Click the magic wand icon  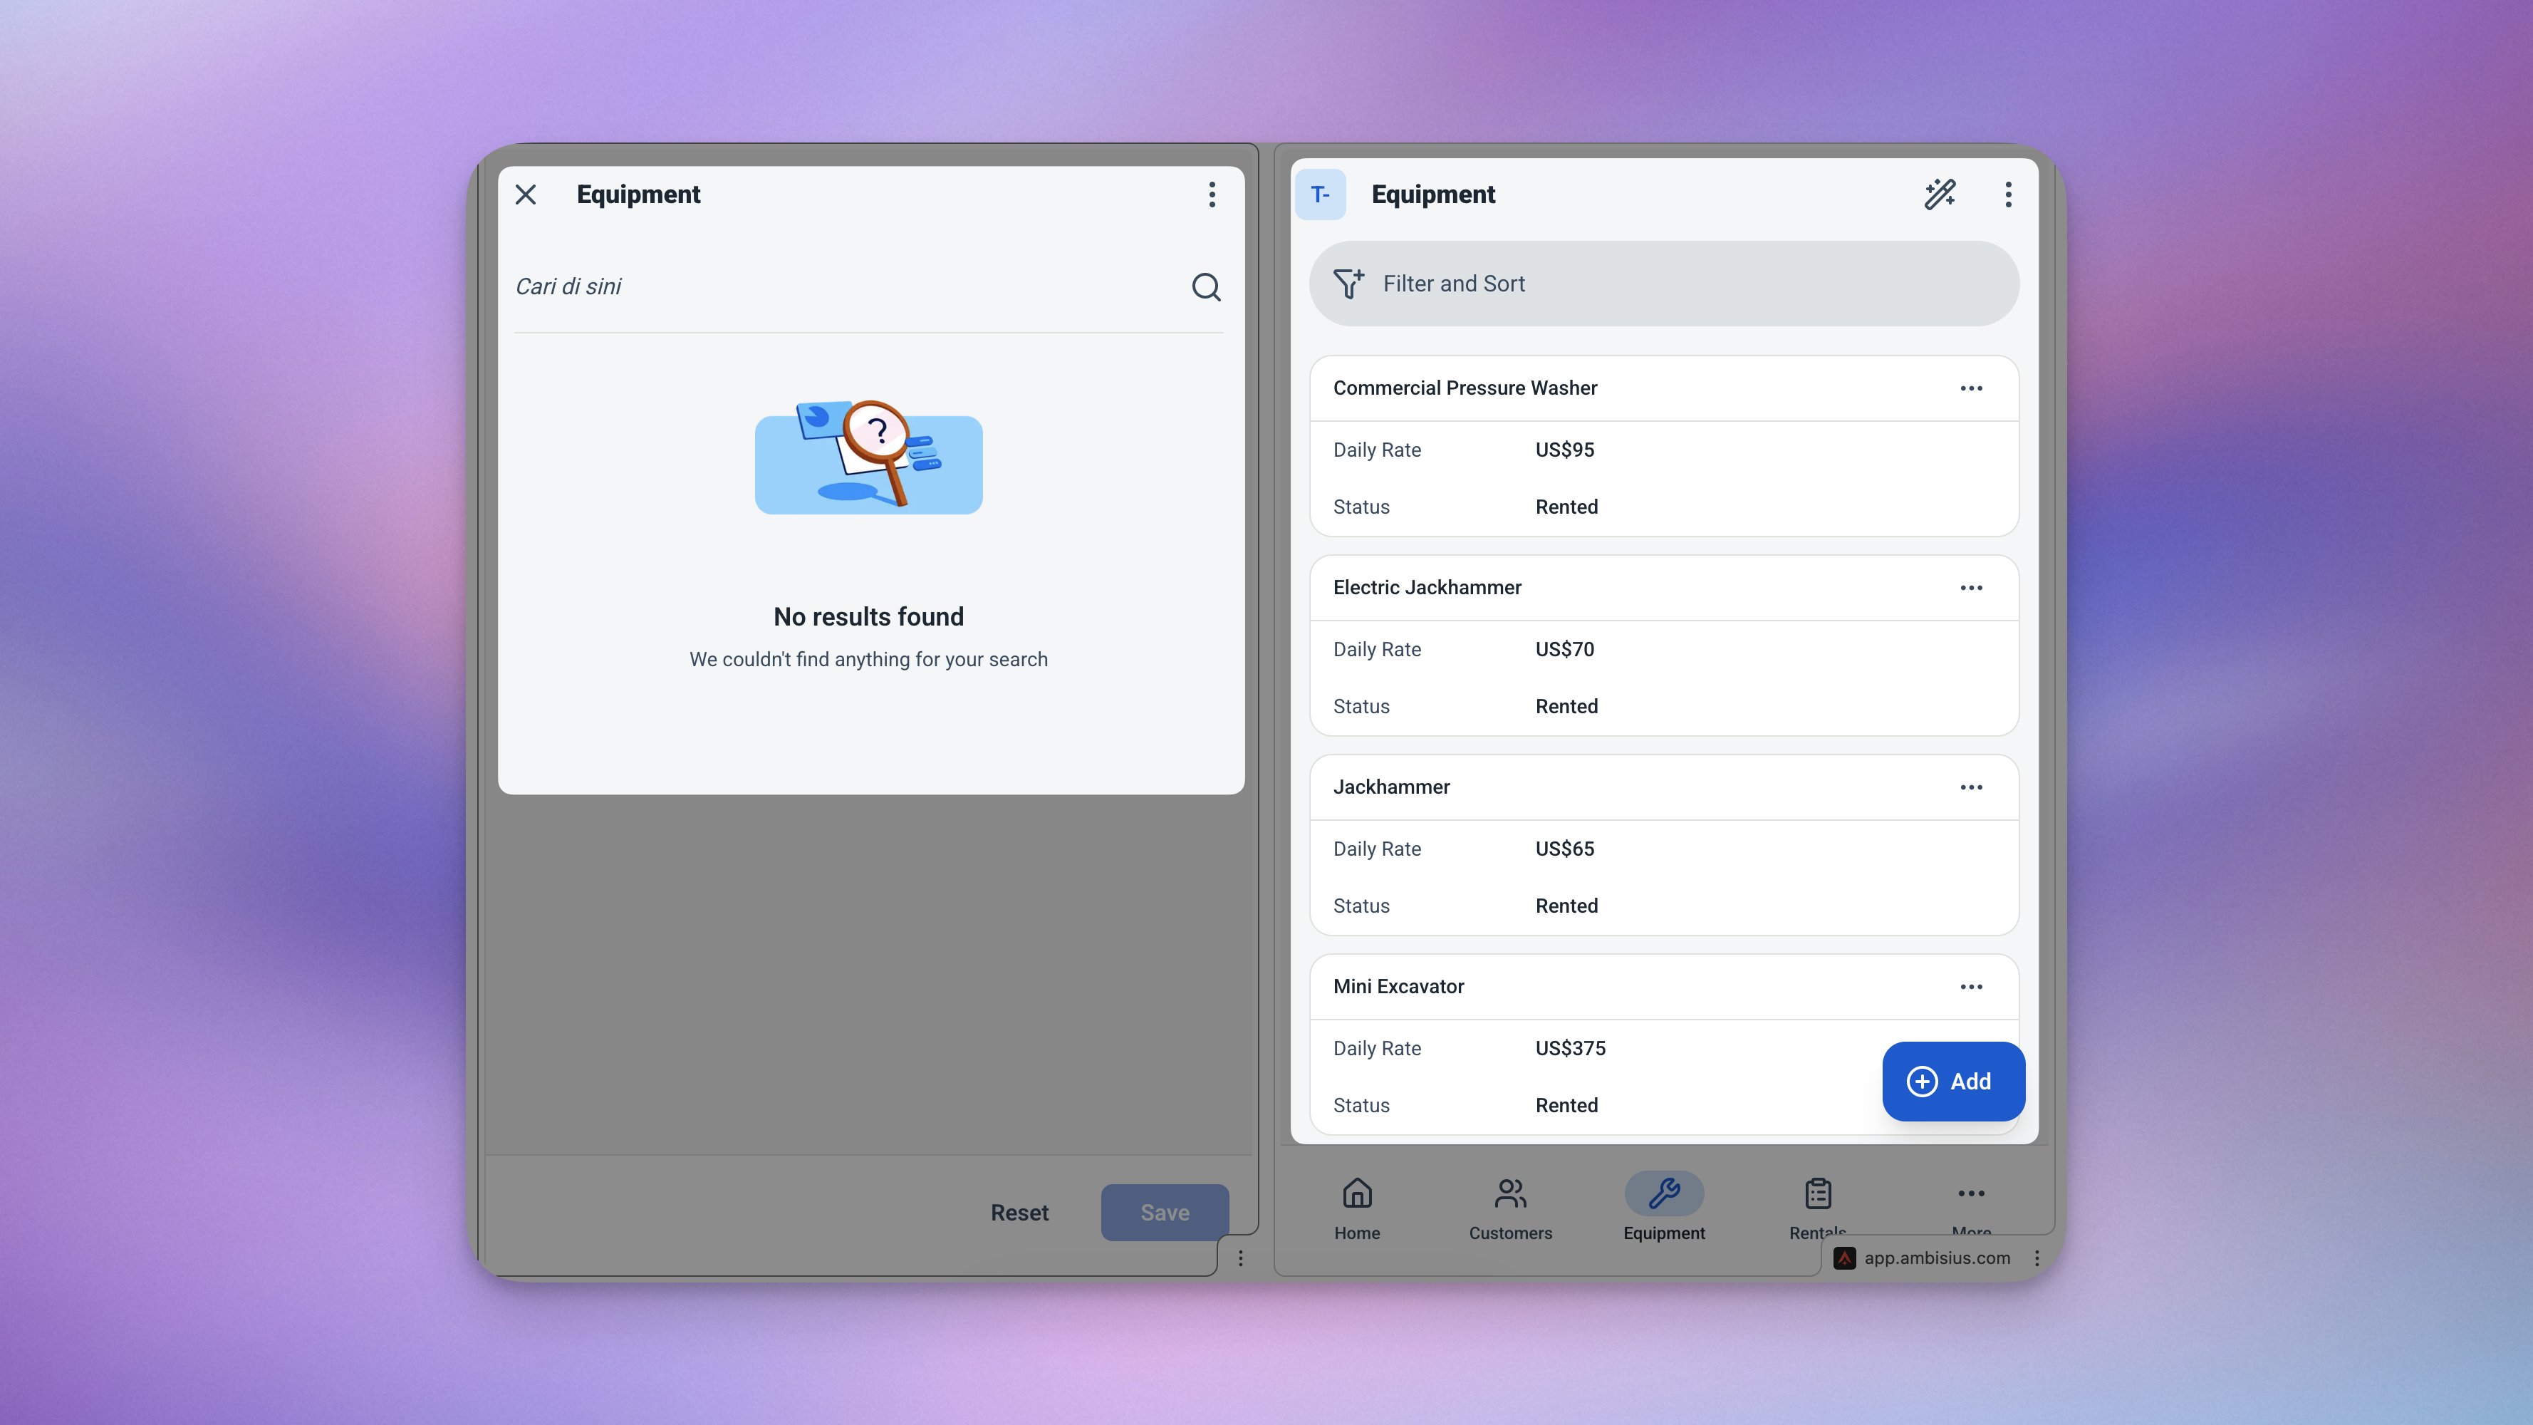pos(1939,195)
